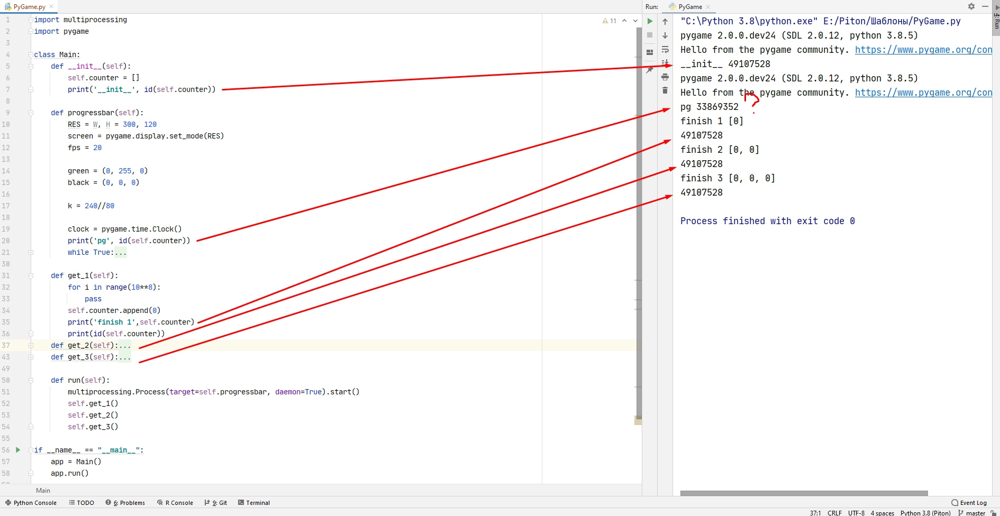Click the Main breadcrumb at editor bottom
This screenshot has width=1000, height=516.
(x=43, y=491)
